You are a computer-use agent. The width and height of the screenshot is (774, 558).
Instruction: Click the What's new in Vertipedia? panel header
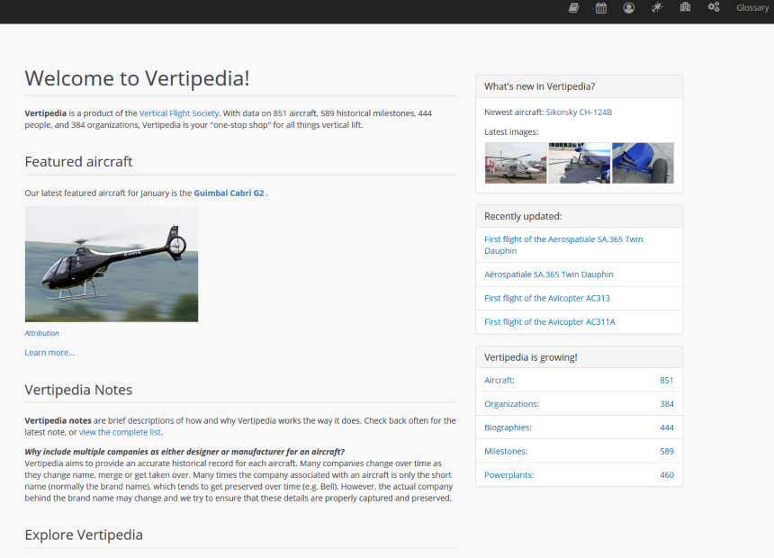[579, 86]
